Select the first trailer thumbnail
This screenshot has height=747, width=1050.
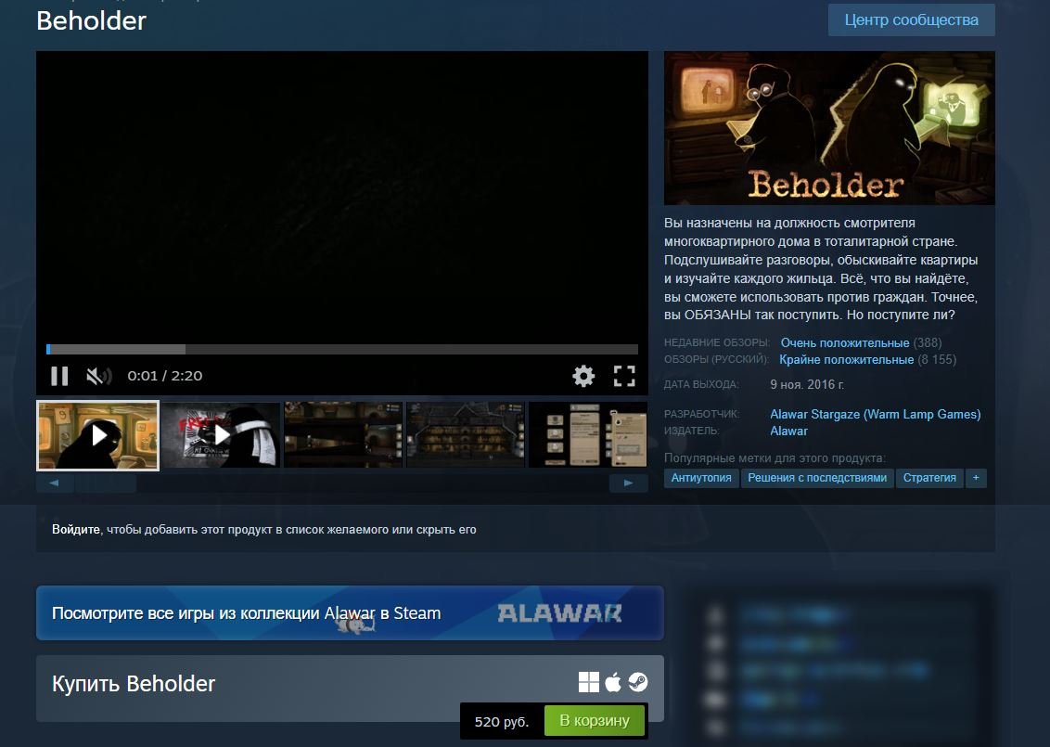(x=97, y=435)
